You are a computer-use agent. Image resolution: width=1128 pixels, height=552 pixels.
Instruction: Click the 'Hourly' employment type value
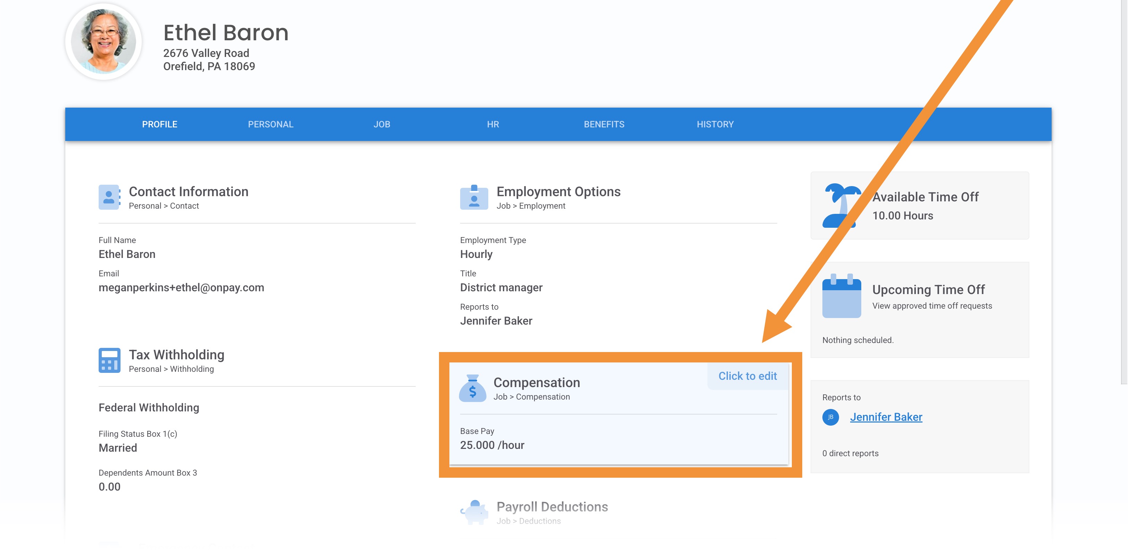pyautogui.click(x=476, y=254)
